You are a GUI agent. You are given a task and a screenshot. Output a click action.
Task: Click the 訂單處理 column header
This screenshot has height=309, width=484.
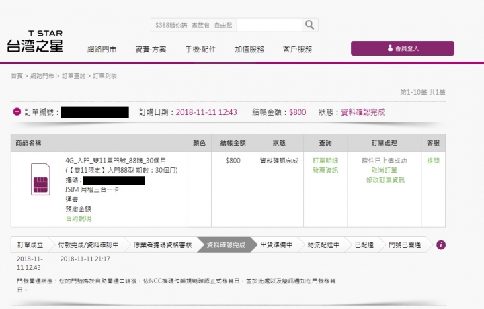click(384, 143)
